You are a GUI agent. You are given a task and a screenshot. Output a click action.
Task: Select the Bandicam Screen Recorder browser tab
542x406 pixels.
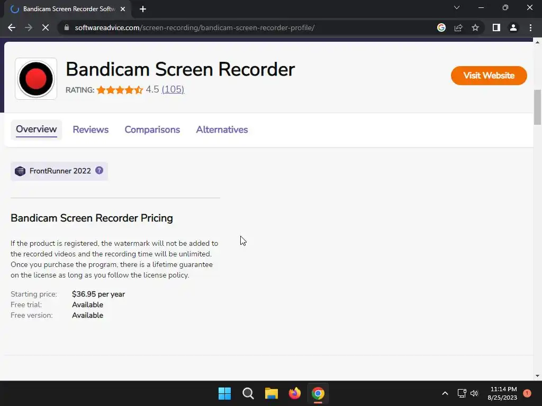pyautogui.click(x=68, y=9)
